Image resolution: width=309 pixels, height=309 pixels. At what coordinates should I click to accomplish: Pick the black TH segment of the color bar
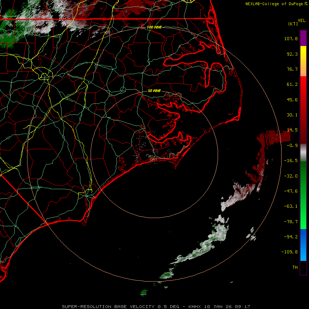pyautogui.click(x=303, y=267)
